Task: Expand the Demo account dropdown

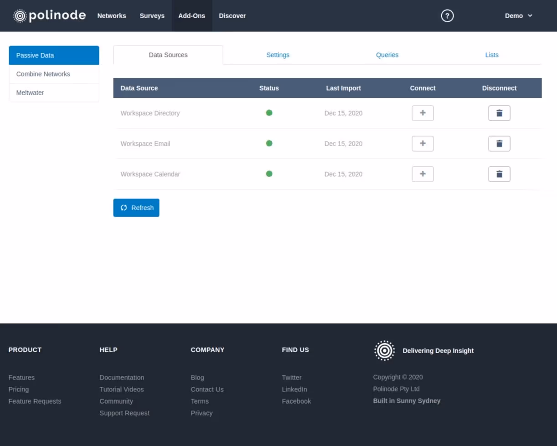Action: click(519, 16)
